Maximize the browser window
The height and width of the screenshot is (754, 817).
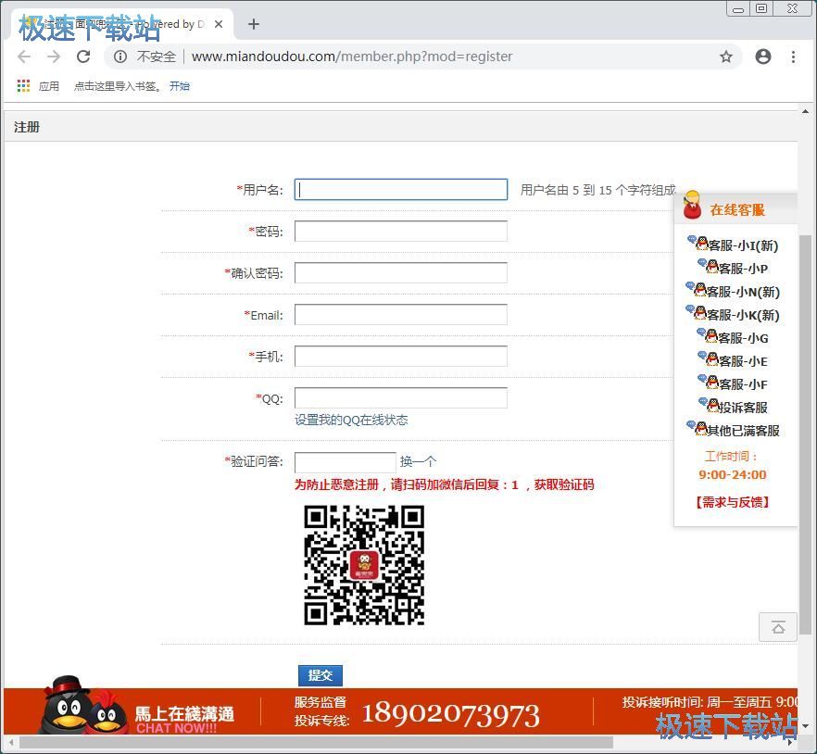pos(761,8)
